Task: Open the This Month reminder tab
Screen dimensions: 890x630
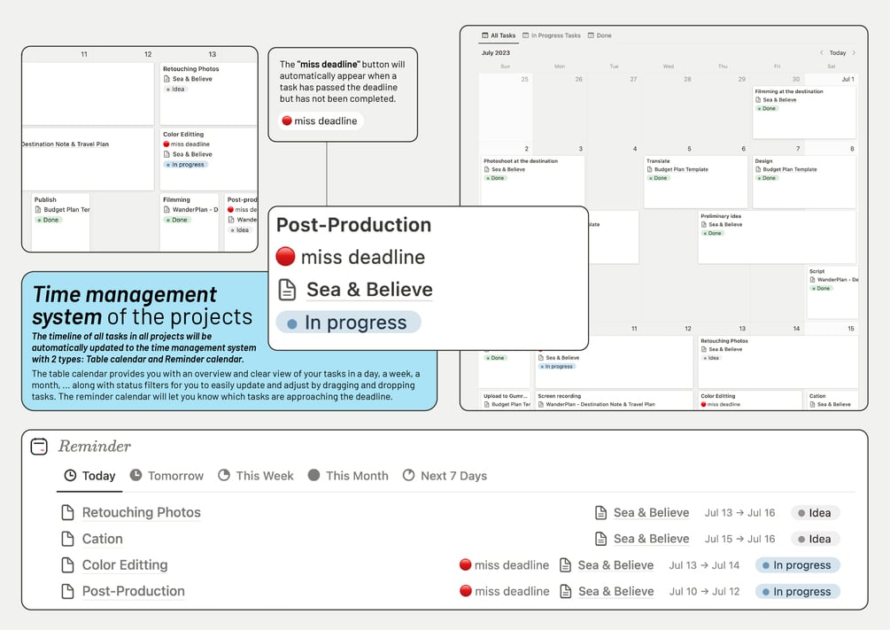Action: [x=348, y=476]
